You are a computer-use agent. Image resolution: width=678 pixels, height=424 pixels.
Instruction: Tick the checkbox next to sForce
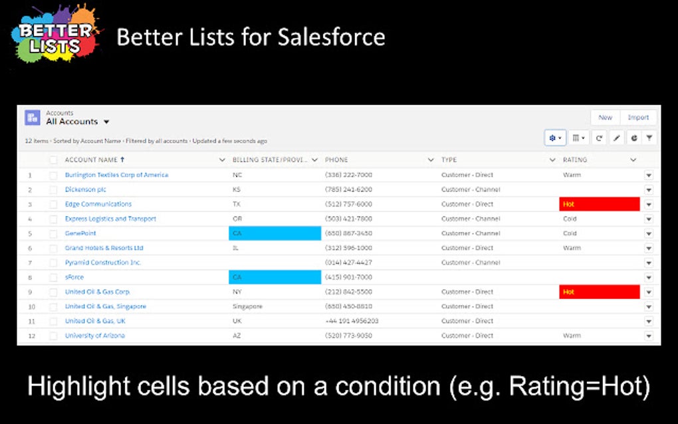click(x=53, y=277)
